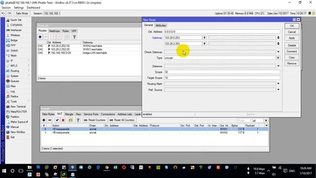This screenshot has height=178, width=316.
Task: Open MetaROUTER menu
Action: [19, 112]
